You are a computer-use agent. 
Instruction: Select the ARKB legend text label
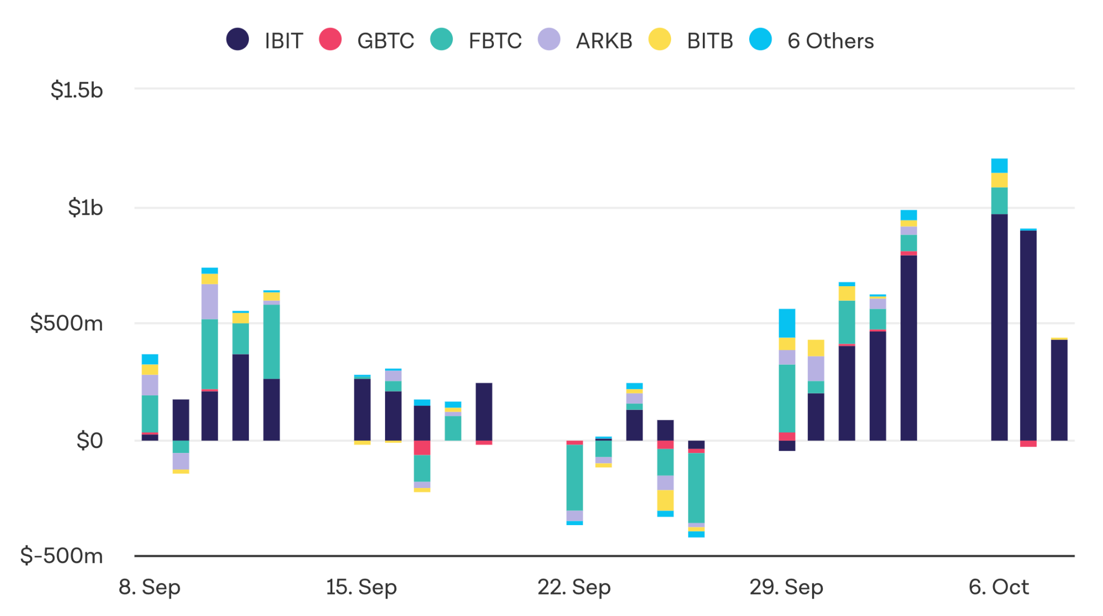click(x=604, y=41)
